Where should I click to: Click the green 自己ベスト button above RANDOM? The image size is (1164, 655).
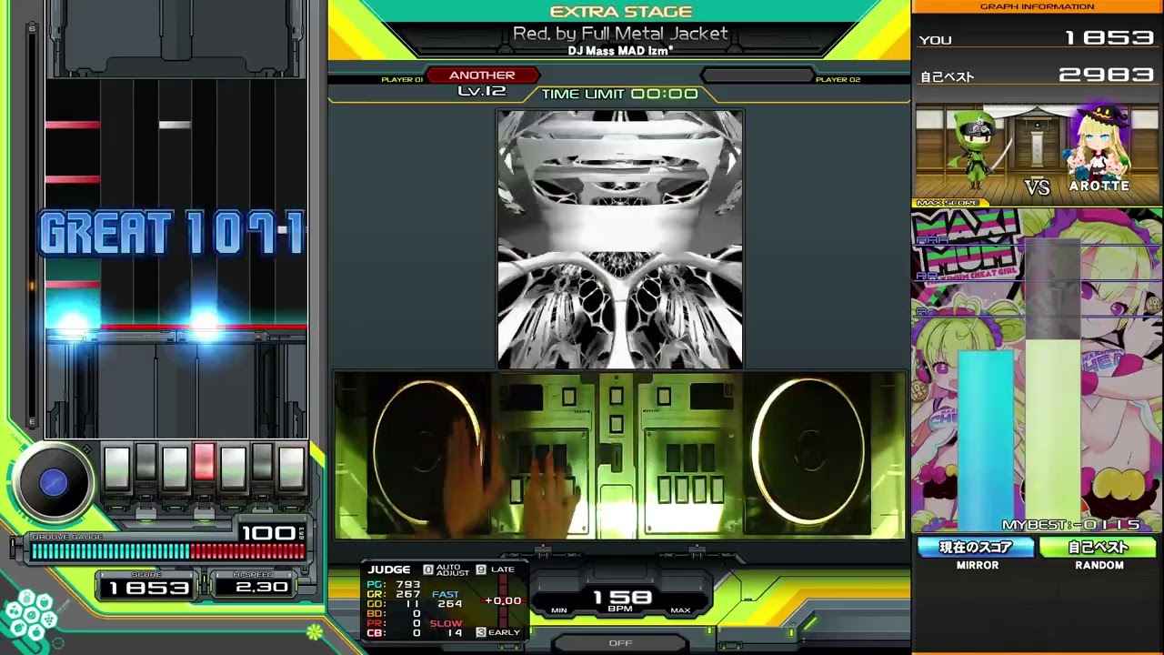[1099, 548]
